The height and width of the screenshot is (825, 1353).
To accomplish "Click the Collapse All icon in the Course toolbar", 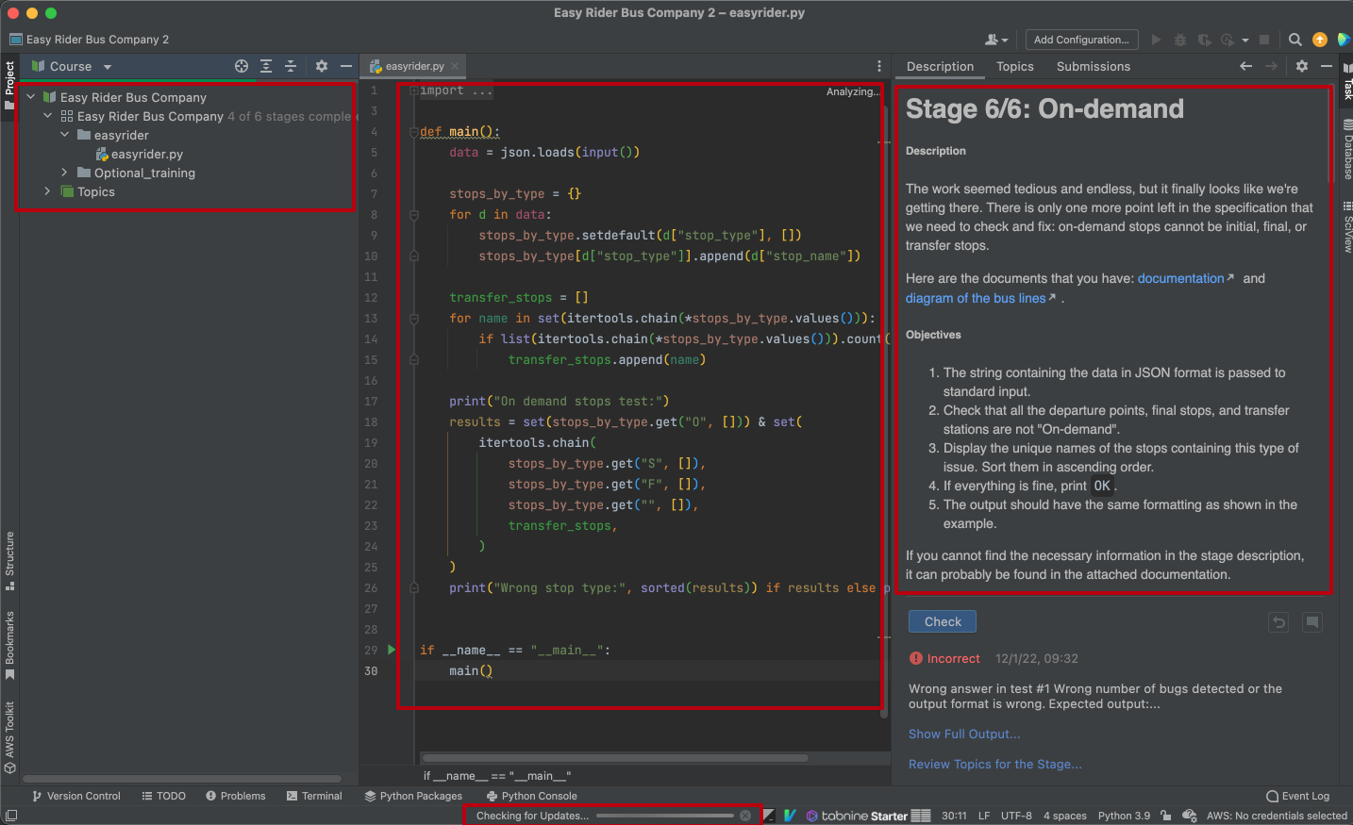I will 290,66.
